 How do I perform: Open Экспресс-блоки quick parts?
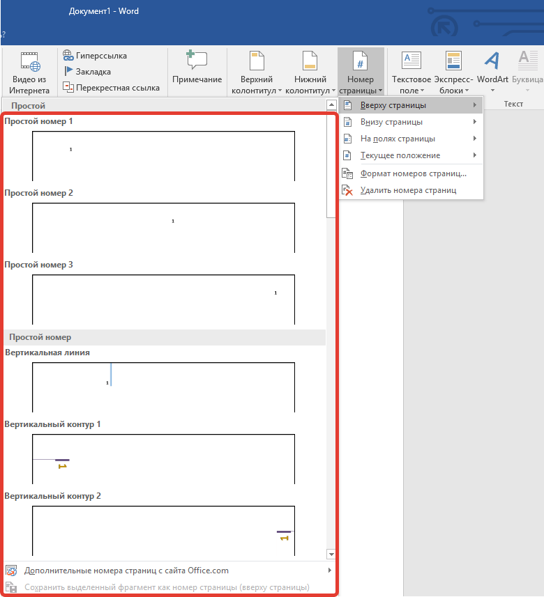point(453,72)
